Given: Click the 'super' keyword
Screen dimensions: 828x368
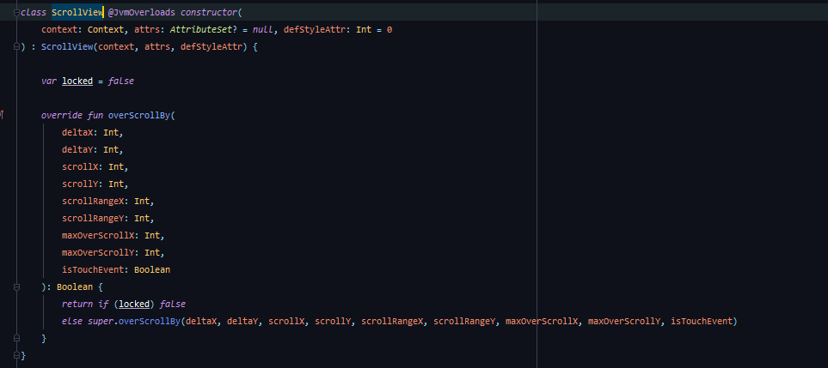Looking at the screenshot, I should pos(101,321).
